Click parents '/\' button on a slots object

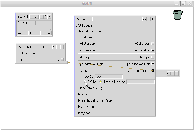pos(54,47)
